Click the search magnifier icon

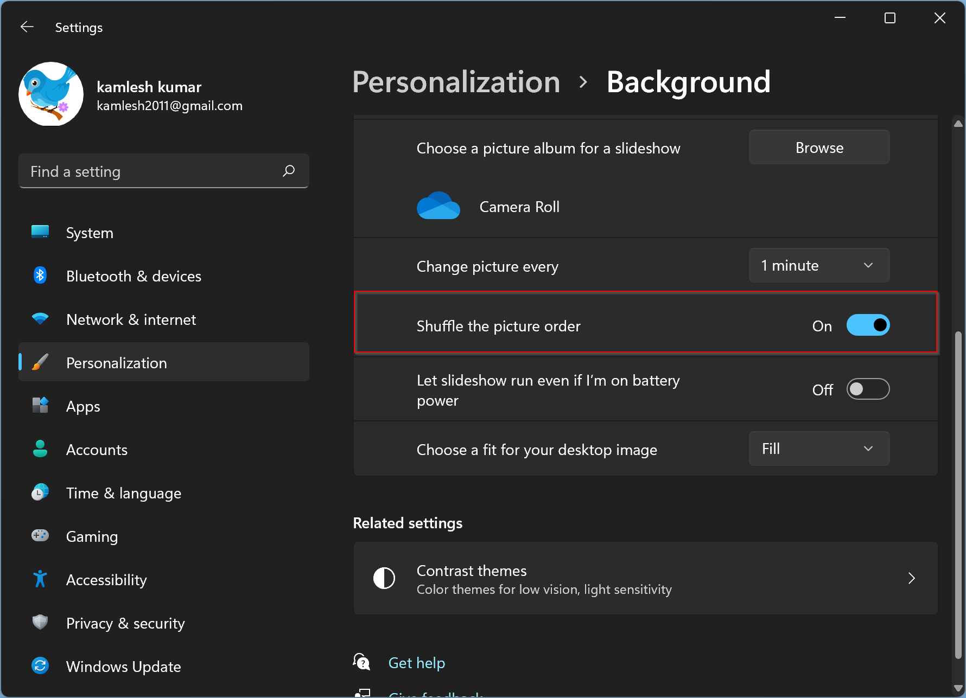coord(289,171)
